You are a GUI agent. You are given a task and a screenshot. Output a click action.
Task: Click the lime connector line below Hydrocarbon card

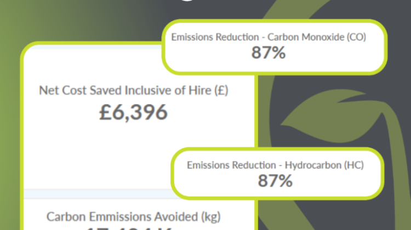[x=256, y=215]
